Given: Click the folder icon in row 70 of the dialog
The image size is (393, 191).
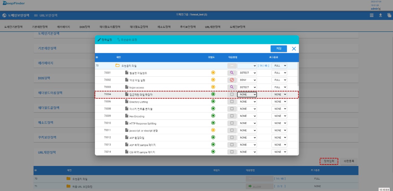Looking at the screenshot, I should click(x=118, y=65).
